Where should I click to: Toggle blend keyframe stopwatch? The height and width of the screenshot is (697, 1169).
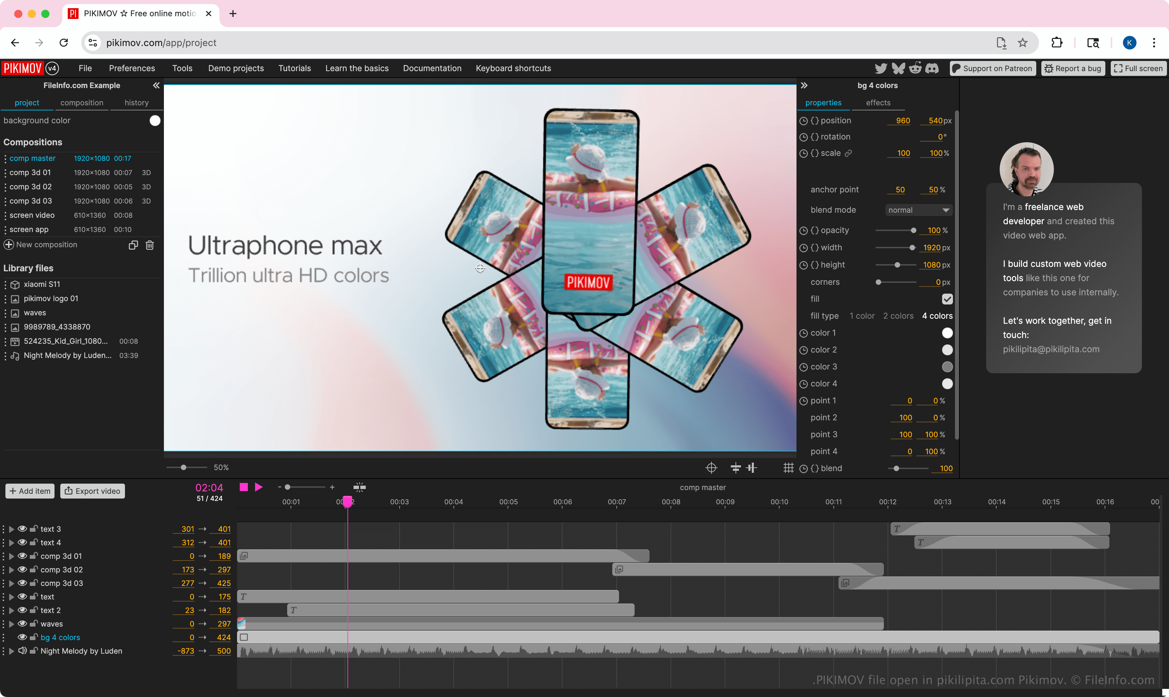click(804, 469)
